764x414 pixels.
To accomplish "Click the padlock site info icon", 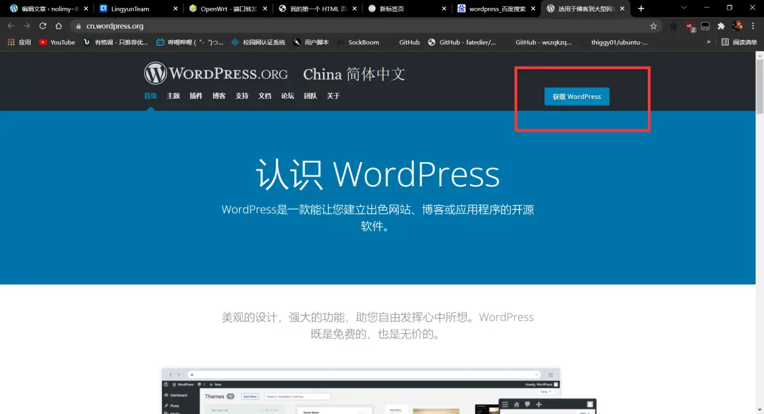I will click(x=78, y=26).
